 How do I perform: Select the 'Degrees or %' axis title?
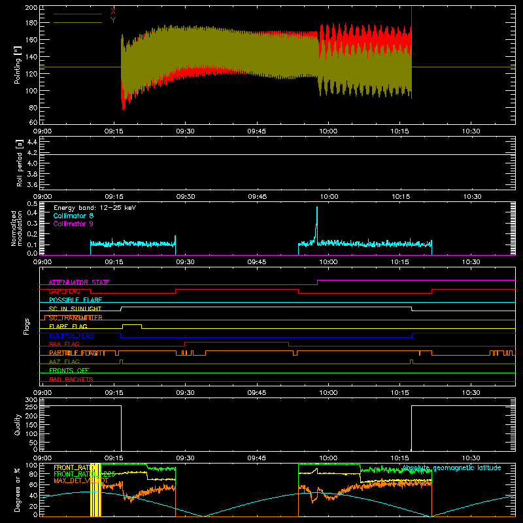point(18,490)
